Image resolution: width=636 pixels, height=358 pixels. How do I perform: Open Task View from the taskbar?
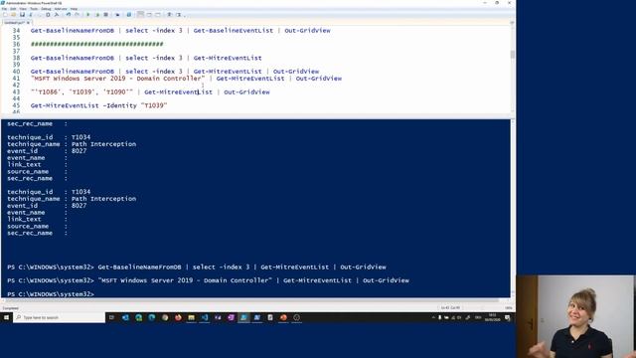112,317
